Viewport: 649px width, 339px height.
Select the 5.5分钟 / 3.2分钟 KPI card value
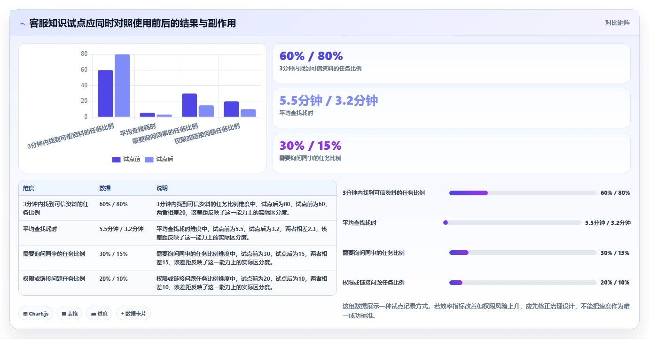(x=328, y=100)
